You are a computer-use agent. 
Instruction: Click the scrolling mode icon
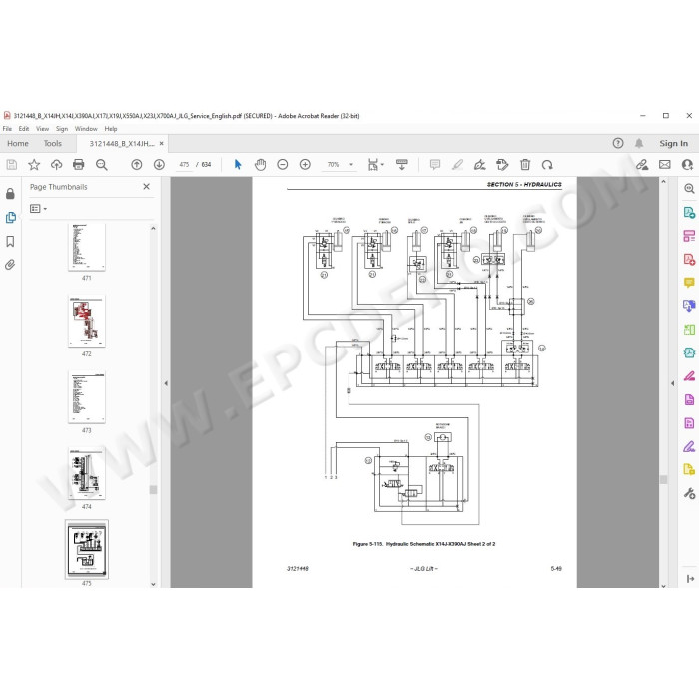(402, 165)
